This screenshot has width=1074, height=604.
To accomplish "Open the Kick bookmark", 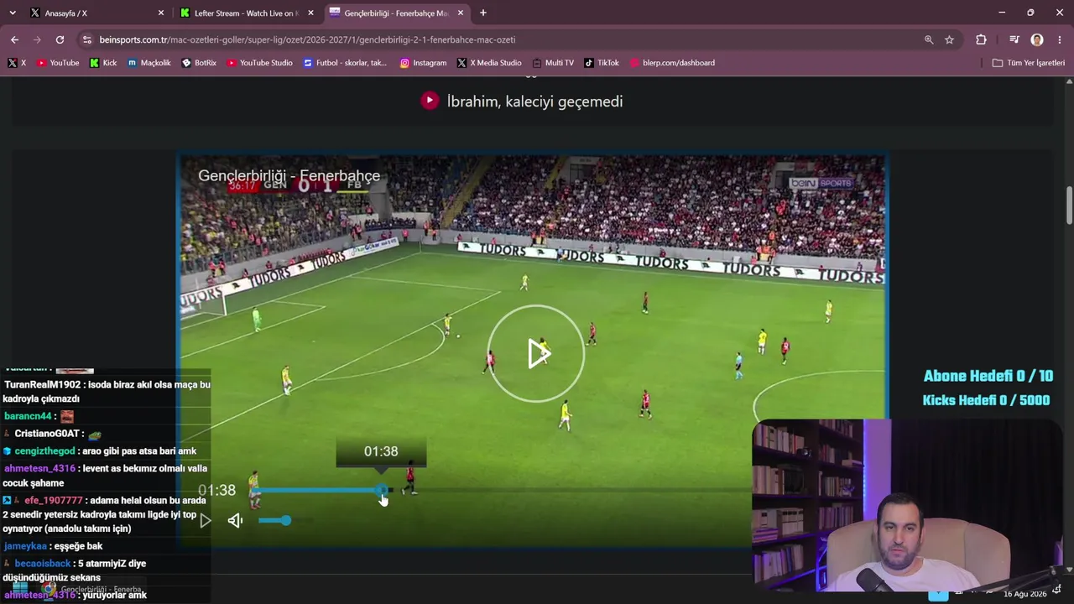I will point(103,63).
